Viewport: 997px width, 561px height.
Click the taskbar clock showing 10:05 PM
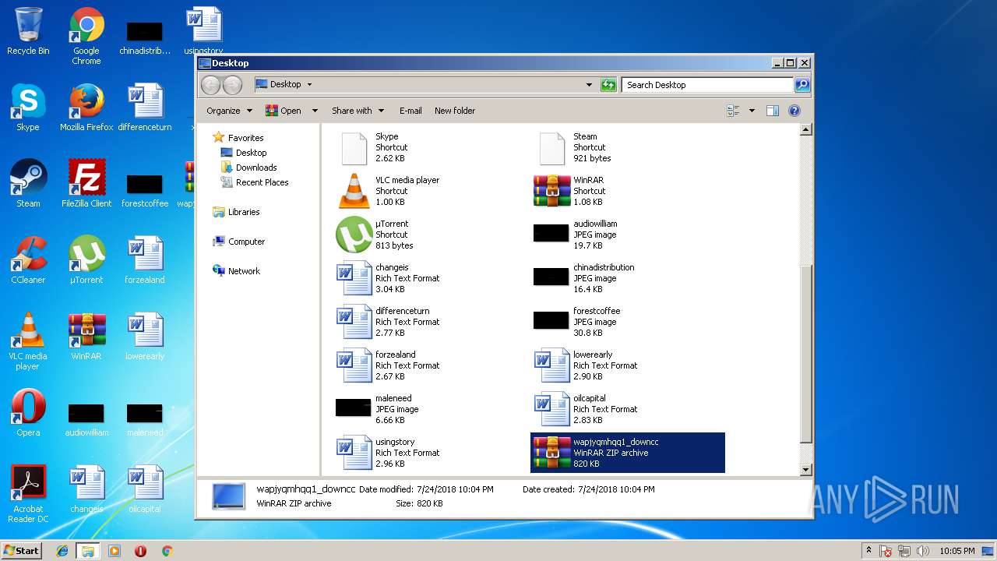tap(956, 551)
